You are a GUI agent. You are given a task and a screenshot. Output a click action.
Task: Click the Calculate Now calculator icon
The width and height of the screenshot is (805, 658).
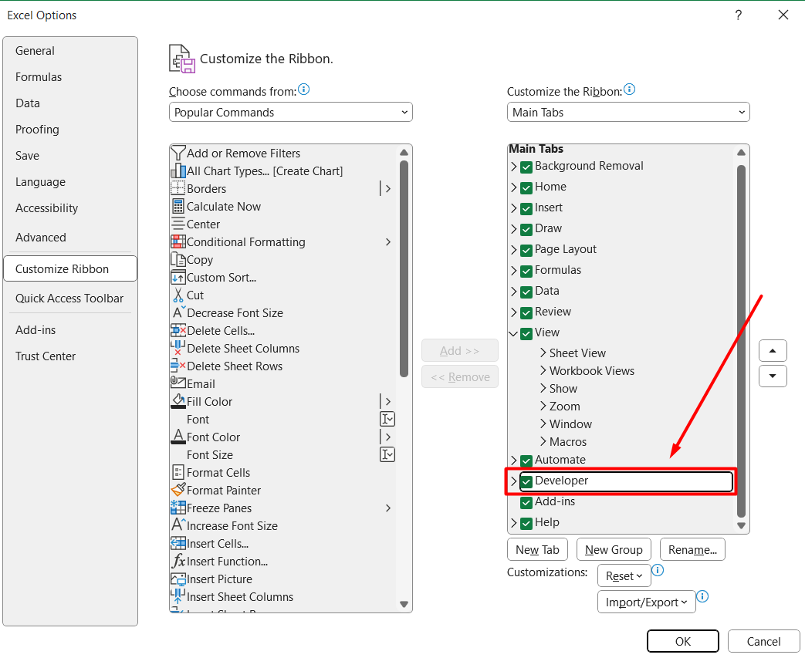coord(178,206)
